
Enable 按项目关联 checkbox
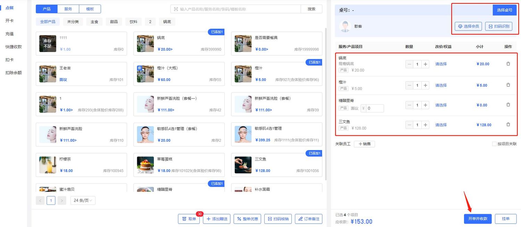tap(494, 144)
